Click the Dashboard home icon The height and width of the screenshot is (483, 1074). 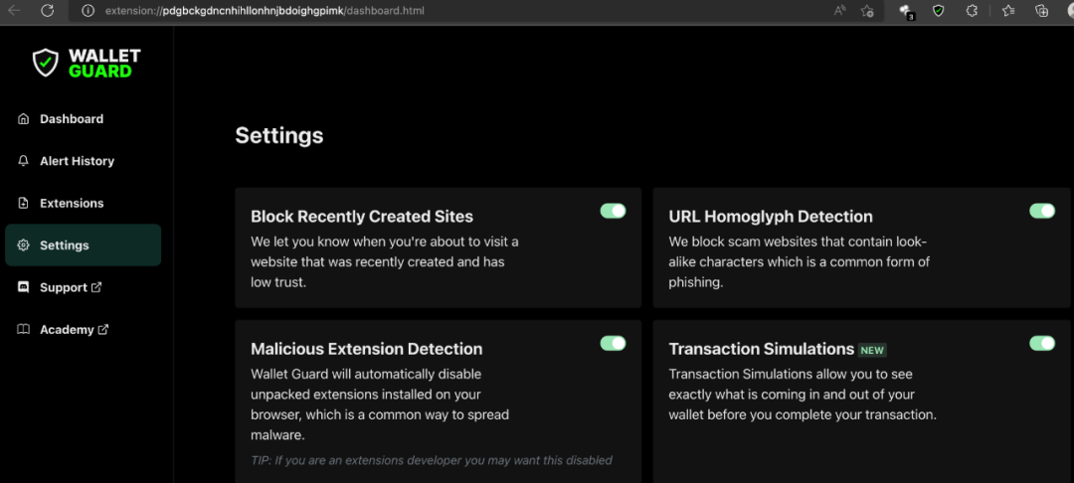pos(24,119)
